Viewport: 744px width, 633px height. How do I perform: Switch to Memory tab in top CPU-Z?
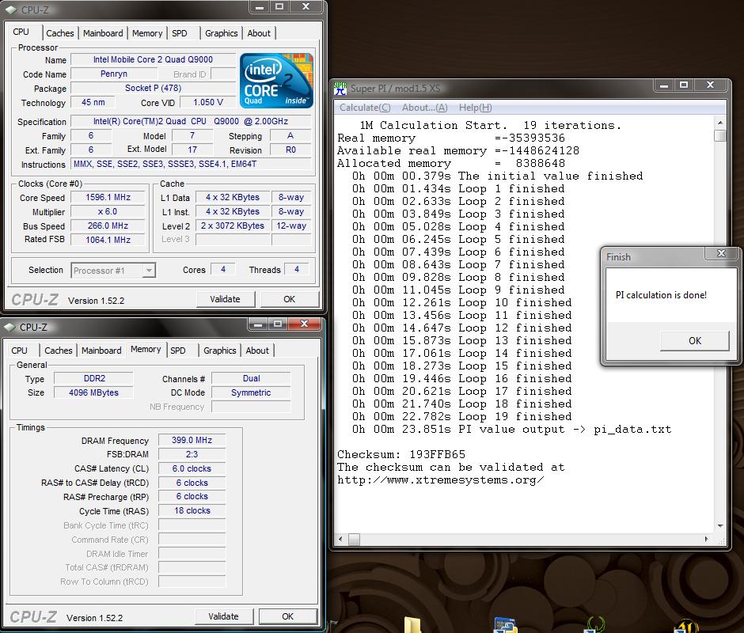147,33
